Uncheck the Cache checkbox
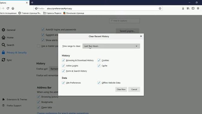 [x=99, y=66]
